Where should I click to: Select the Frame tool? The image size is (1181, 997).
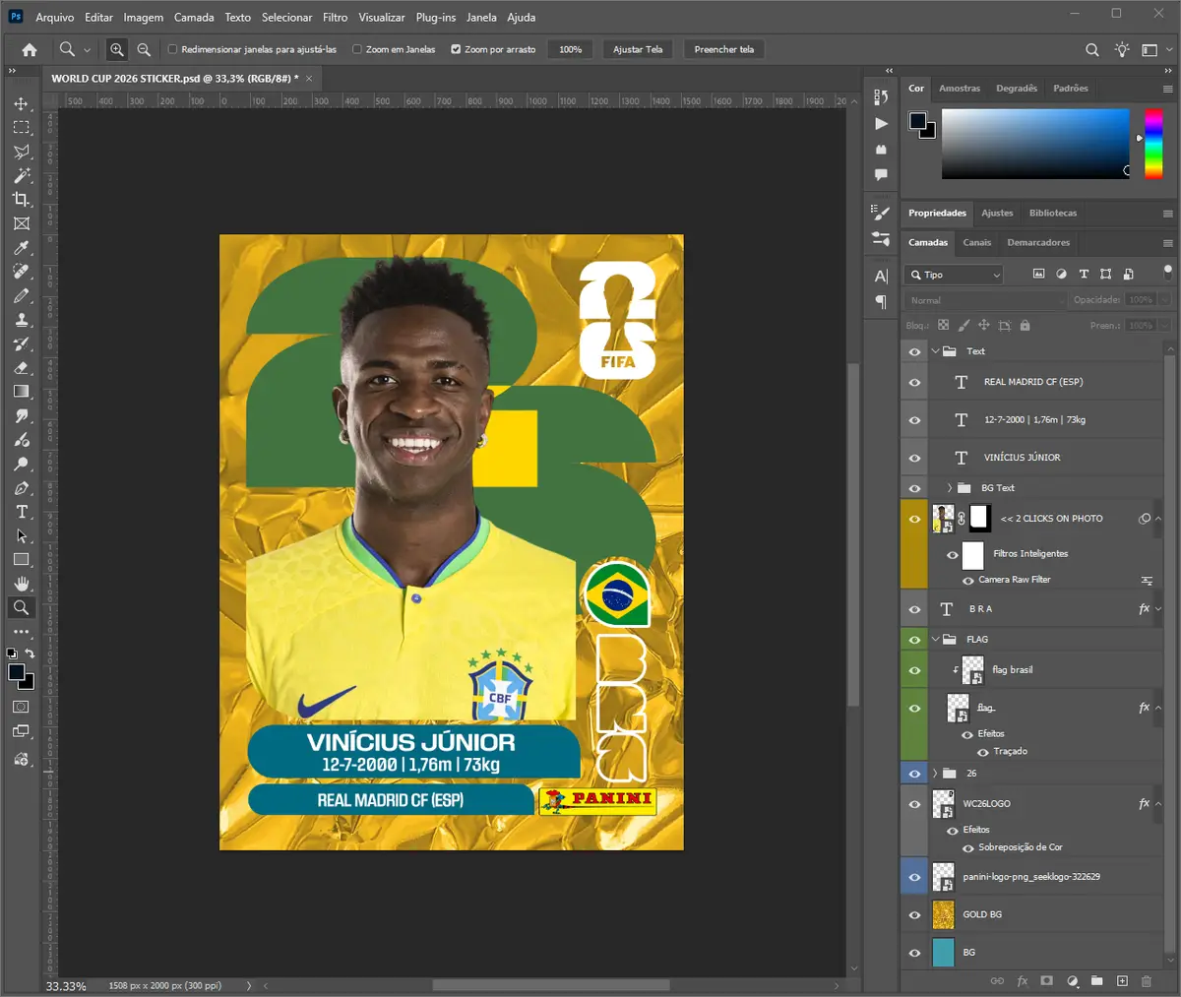coord(21,223)
